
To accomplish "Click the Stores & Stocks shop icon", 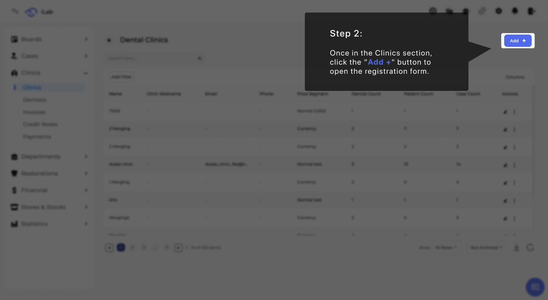I will (14, 207).
